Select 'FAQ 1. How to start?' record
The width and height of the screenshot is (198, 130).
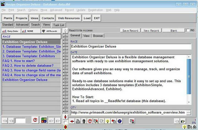point(31,61)
